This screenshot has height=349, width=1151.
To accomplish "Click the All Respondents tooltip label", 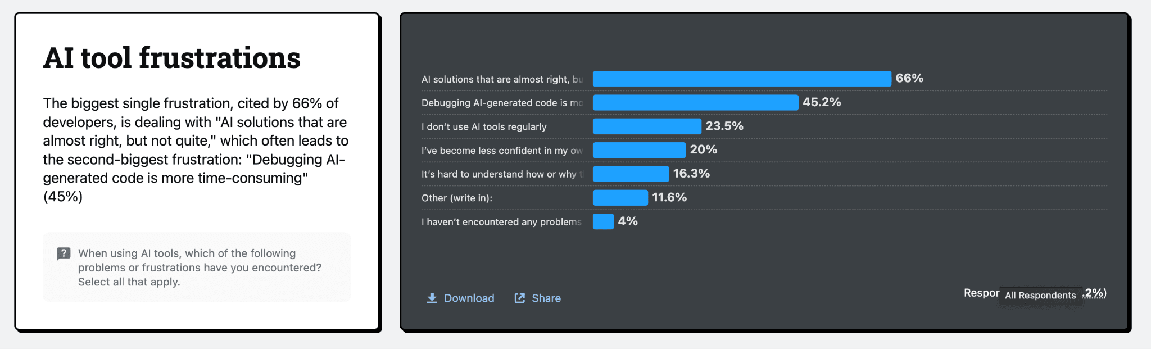I will [1040, 296].
